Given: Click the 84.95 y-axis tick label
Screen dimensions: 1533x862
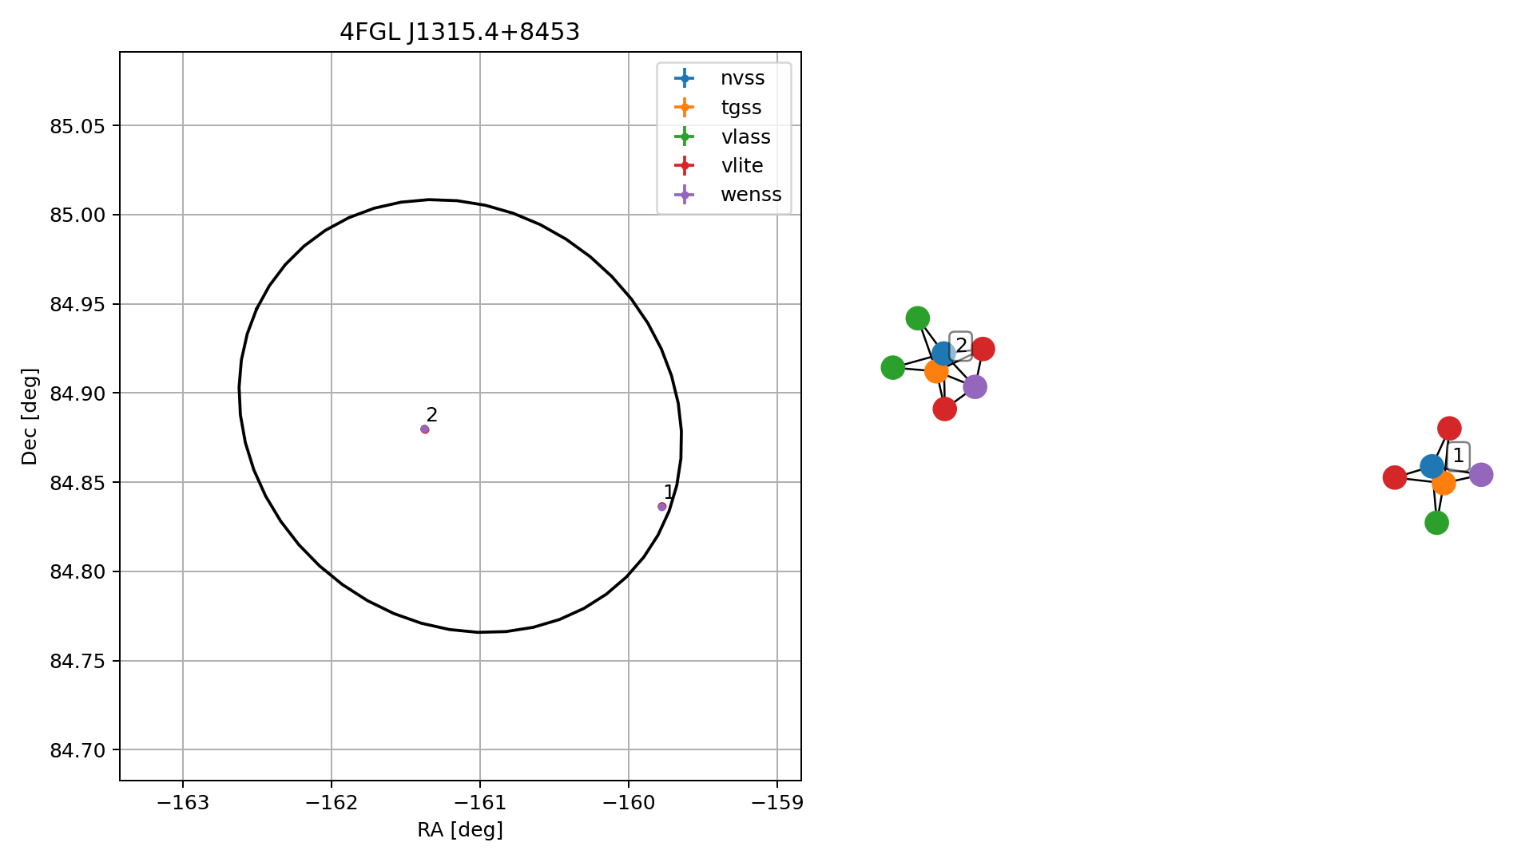Looking at the screenshot, I should (78, 304).
